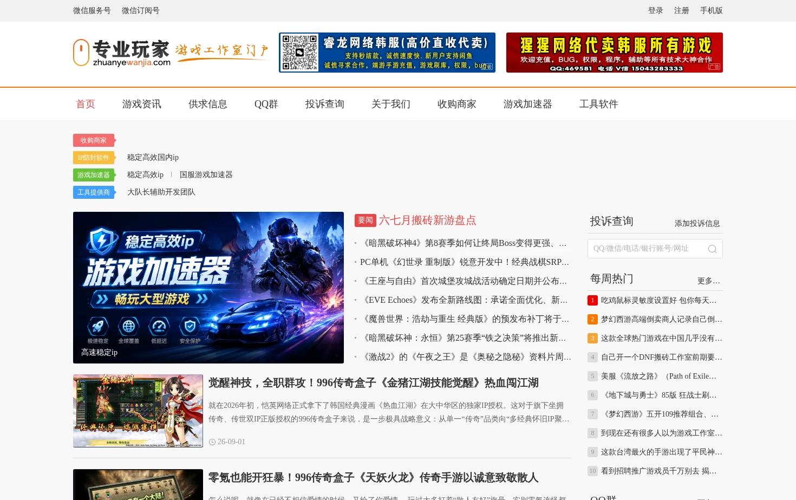The height and width of the screenshot is (500, 796).
Task: Click the 登录 link
Action: 656,10
